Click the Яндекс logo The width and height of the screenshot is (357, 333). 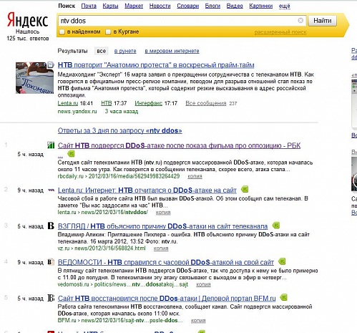pyautogui.click(x=27, y=20)
